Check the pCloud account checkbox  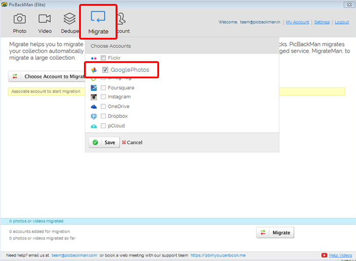[x=103, y=126]
